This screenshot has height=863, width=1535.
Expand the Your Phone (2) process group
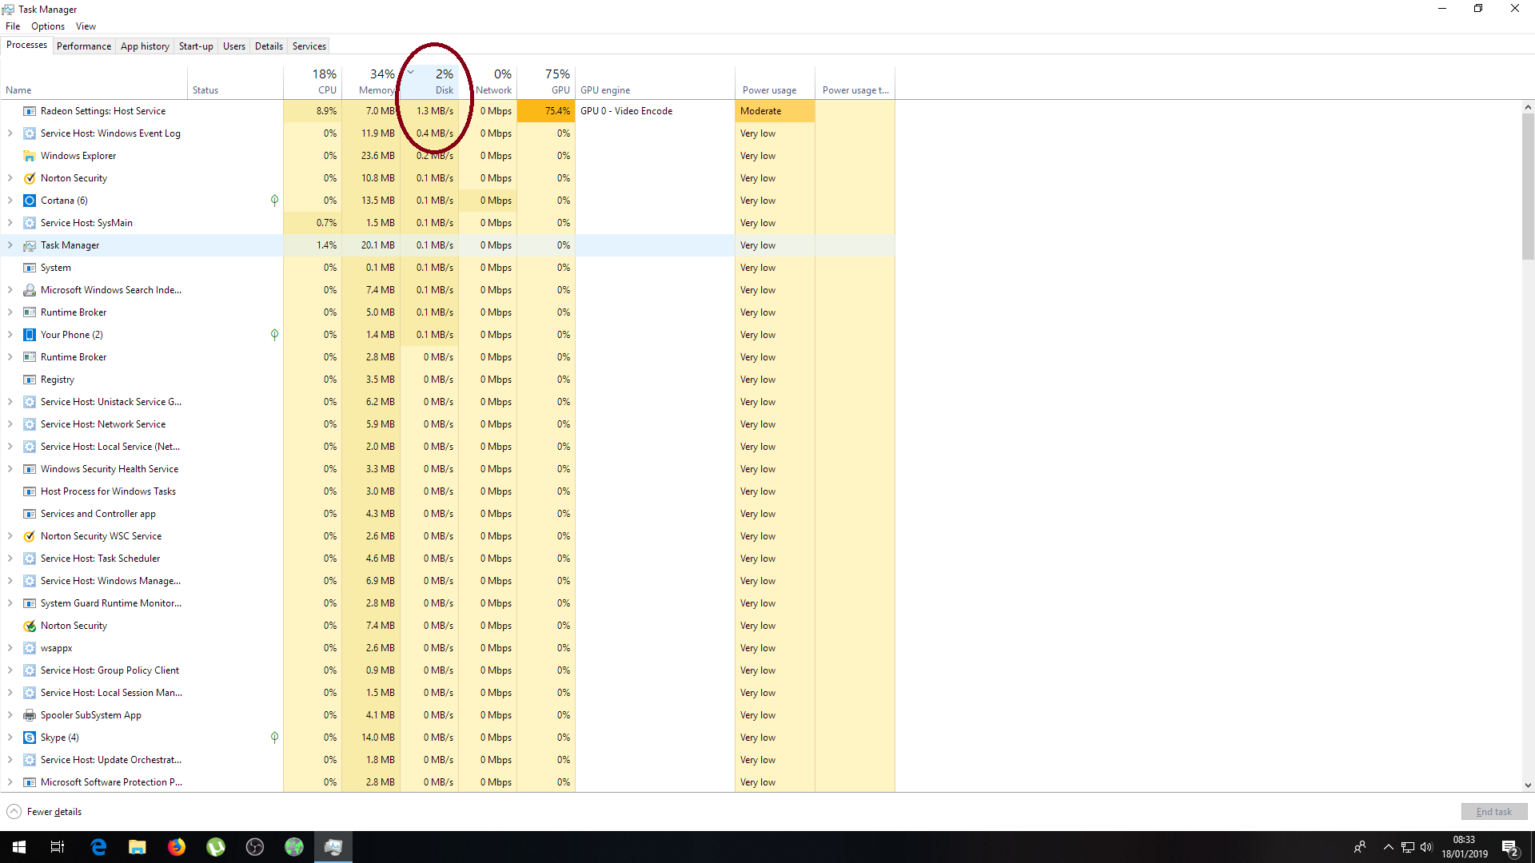click(10, 335)
